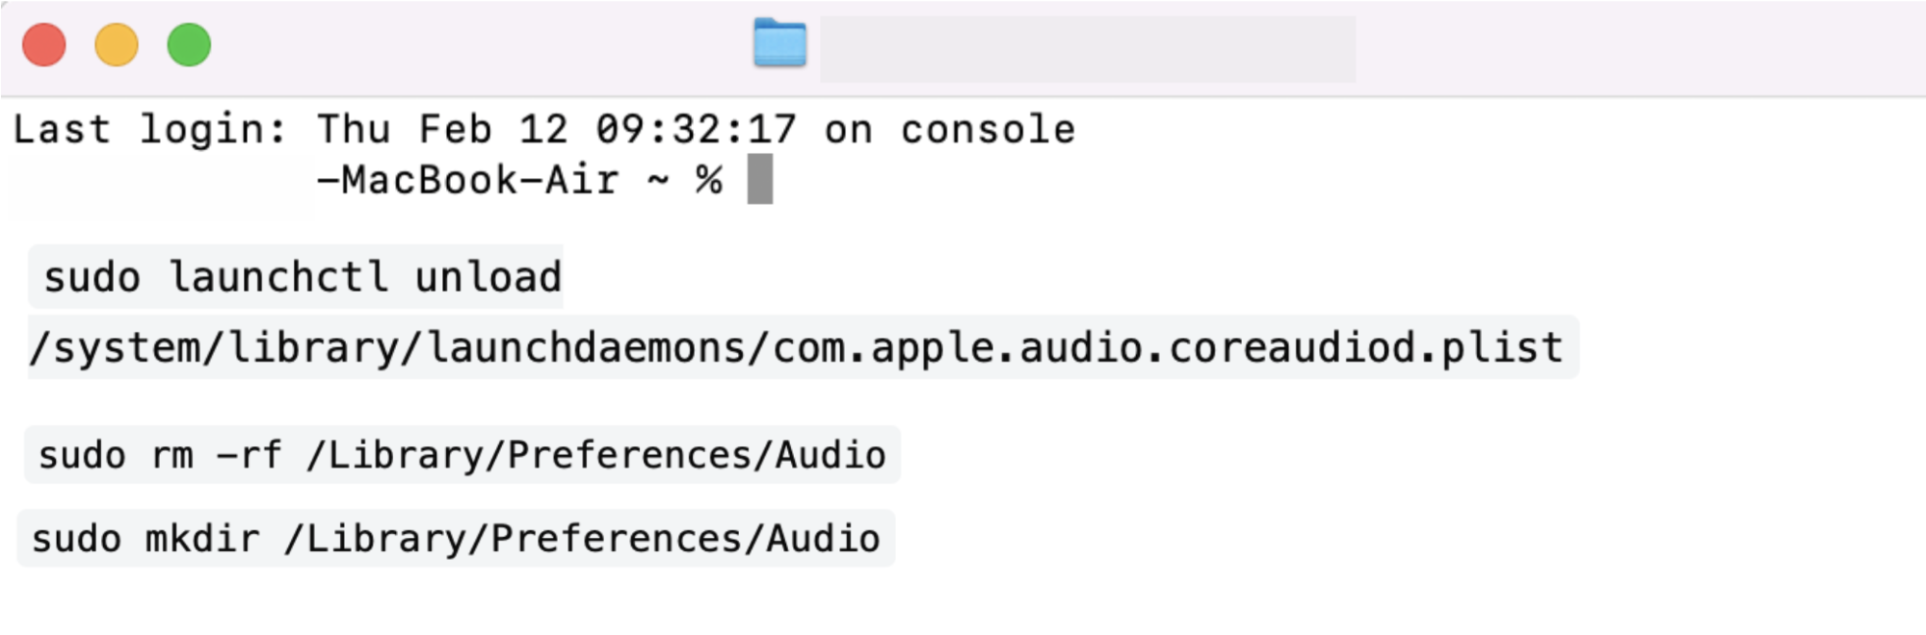The width and height of the screenshot is (1926, 635).
Task: Click the yellow minimize traffic light button
Action: (117, 43)
